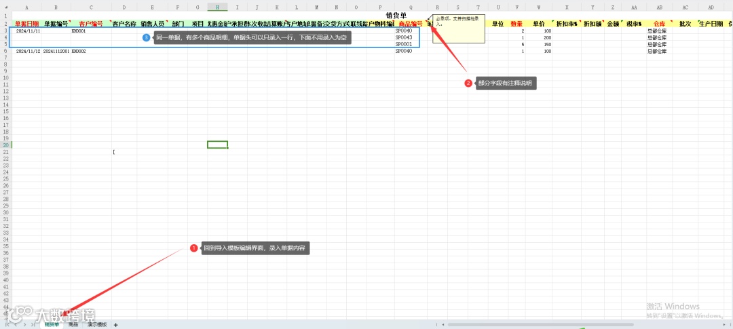Click the 项目 header cell
Image resolution: width=733 pixels, height=329 pixels.
pyautogui.click(x=198, y=23)
